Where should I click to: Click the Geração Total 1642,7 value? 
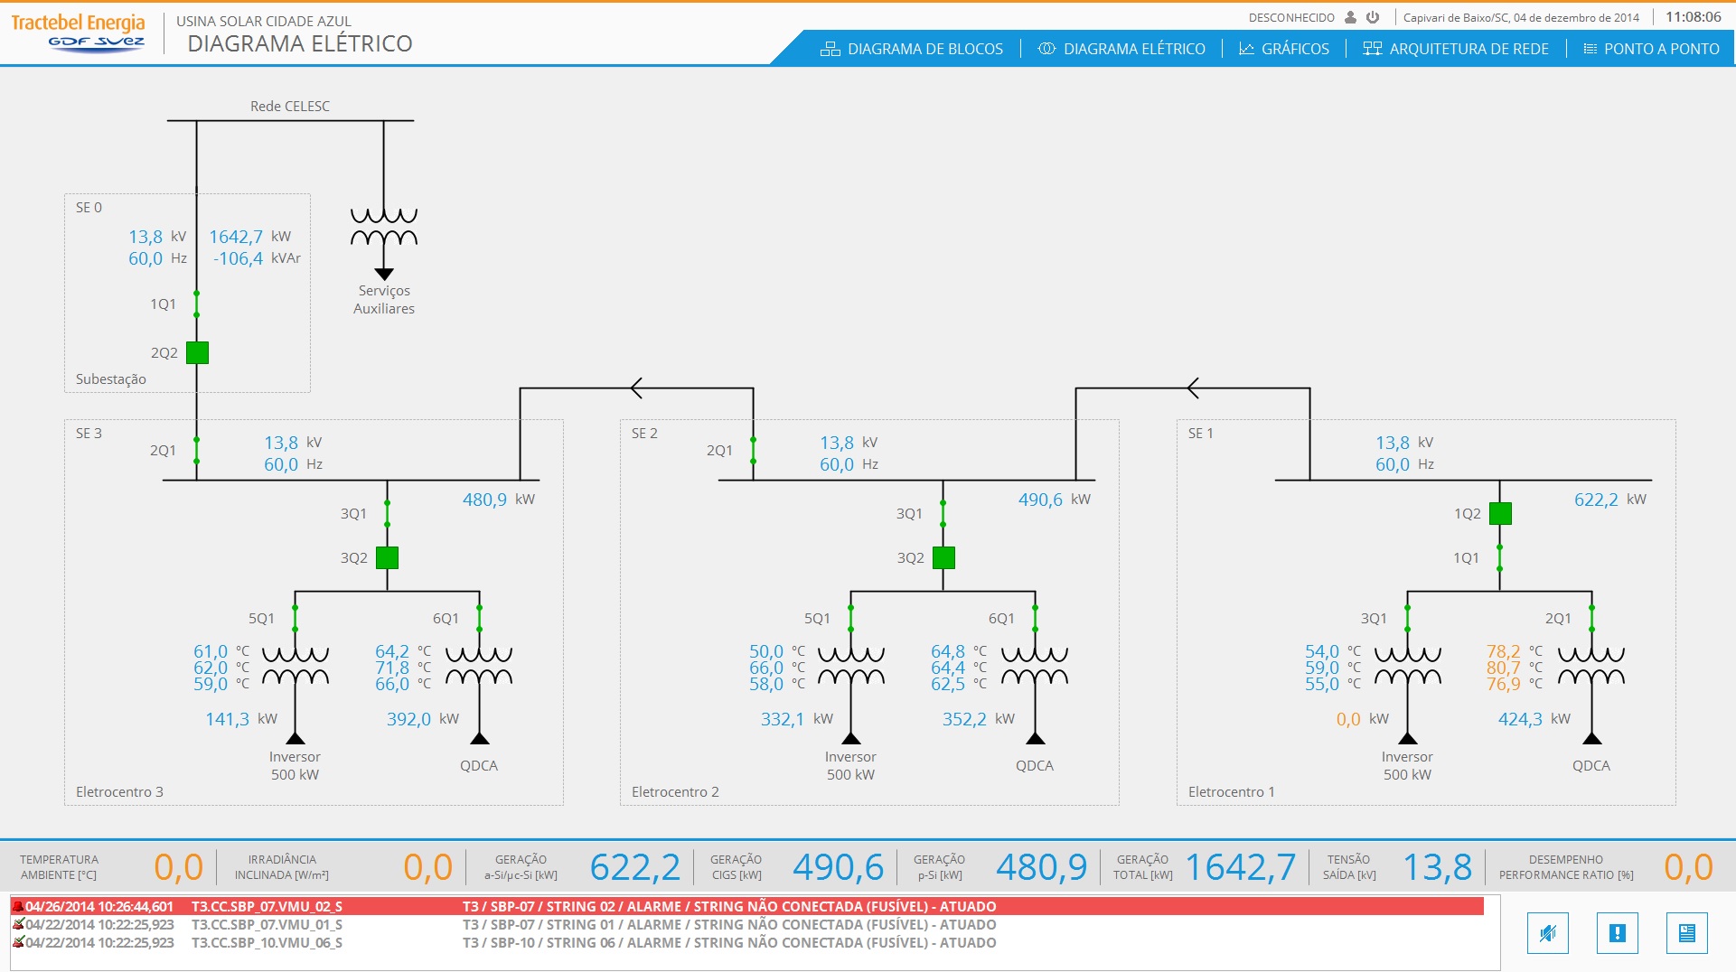pyautogui.click(x=1241, y=867)
